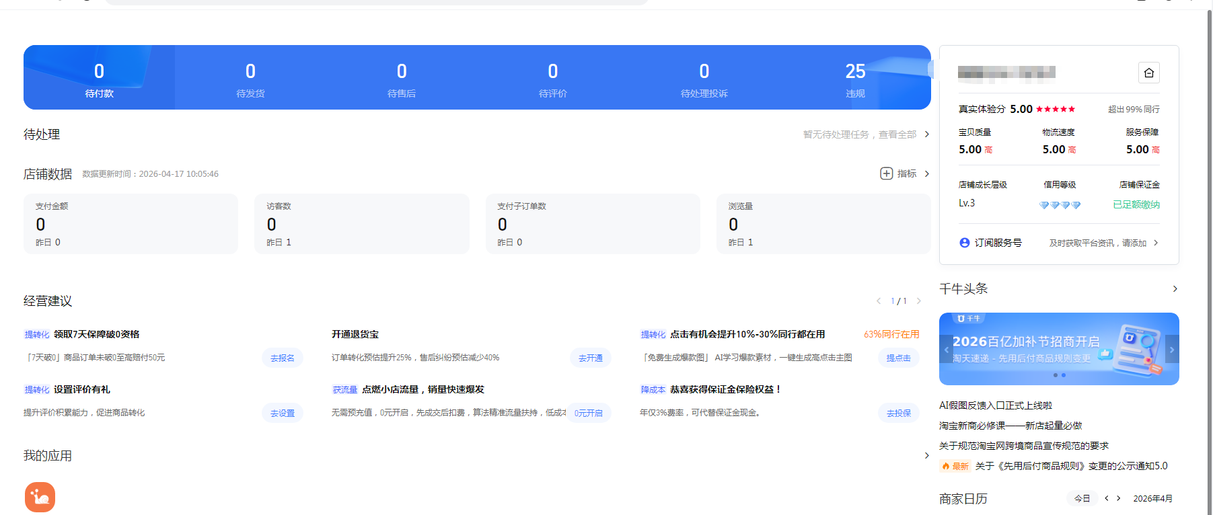Open news 淘宝新商必修课——新店起量必做
Image resolution: width=1213 pixels, height=515 pixels.
coord(1010,426)
